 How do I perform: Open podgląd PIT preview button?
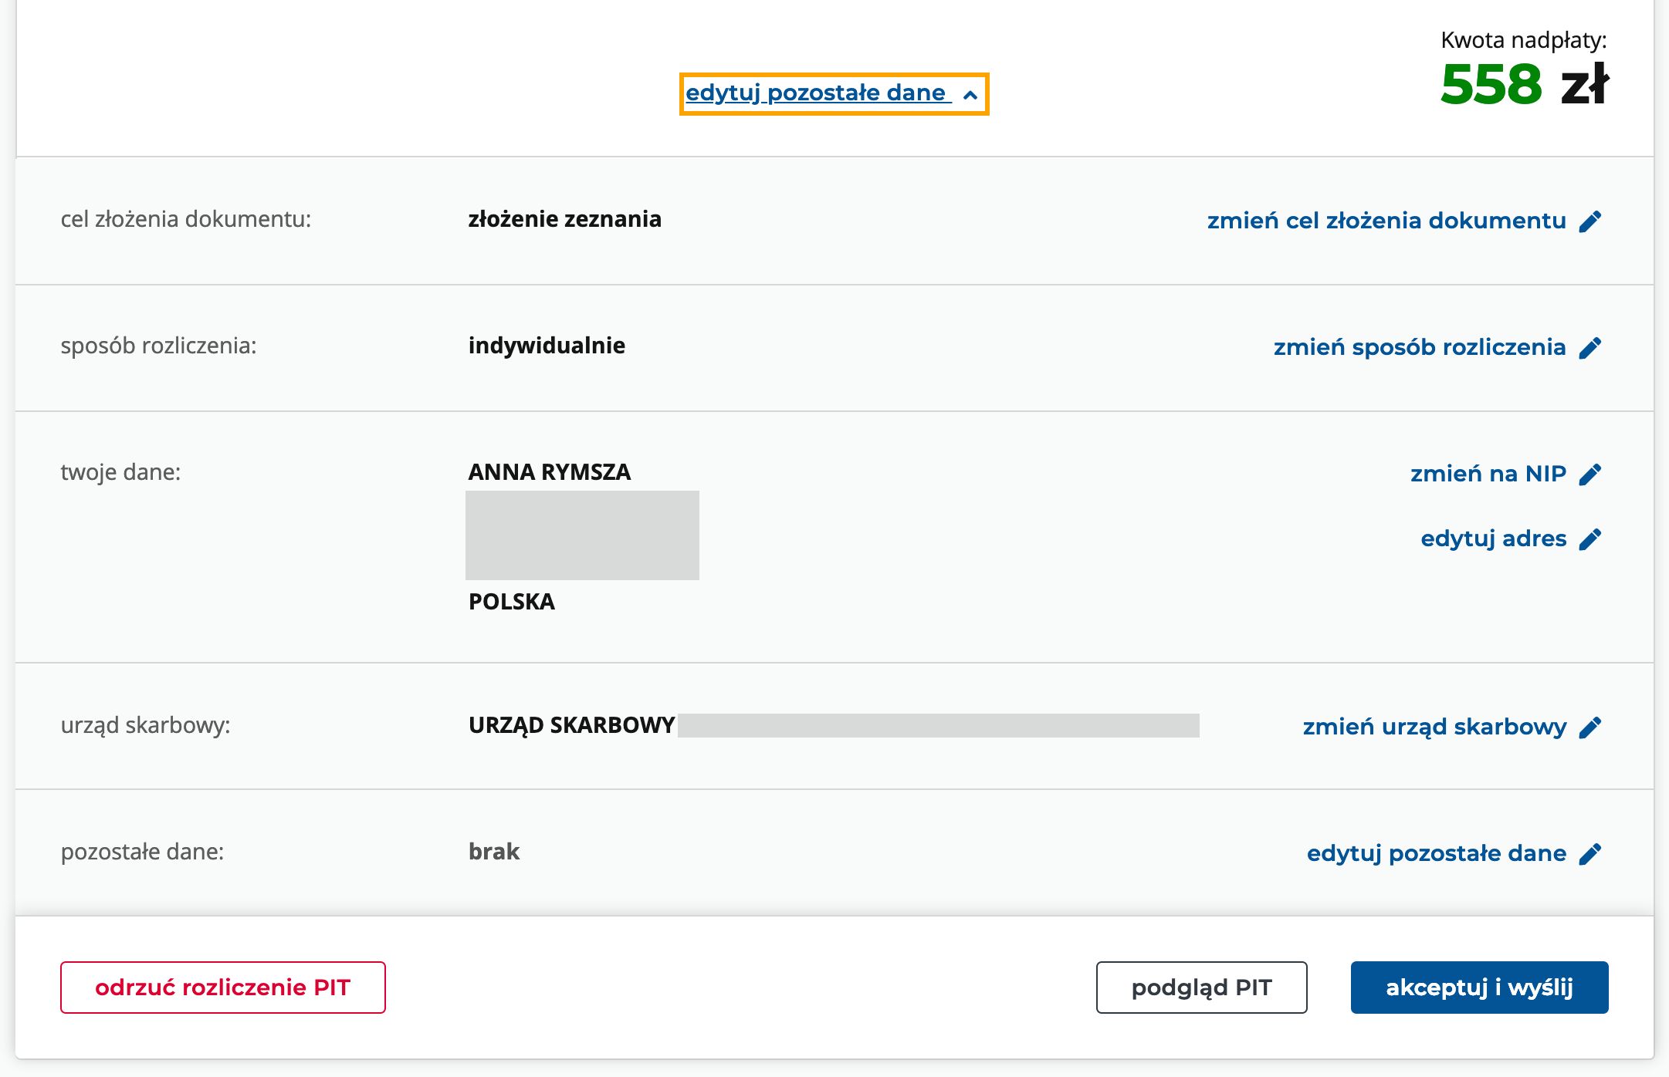tap(1201, 988)
